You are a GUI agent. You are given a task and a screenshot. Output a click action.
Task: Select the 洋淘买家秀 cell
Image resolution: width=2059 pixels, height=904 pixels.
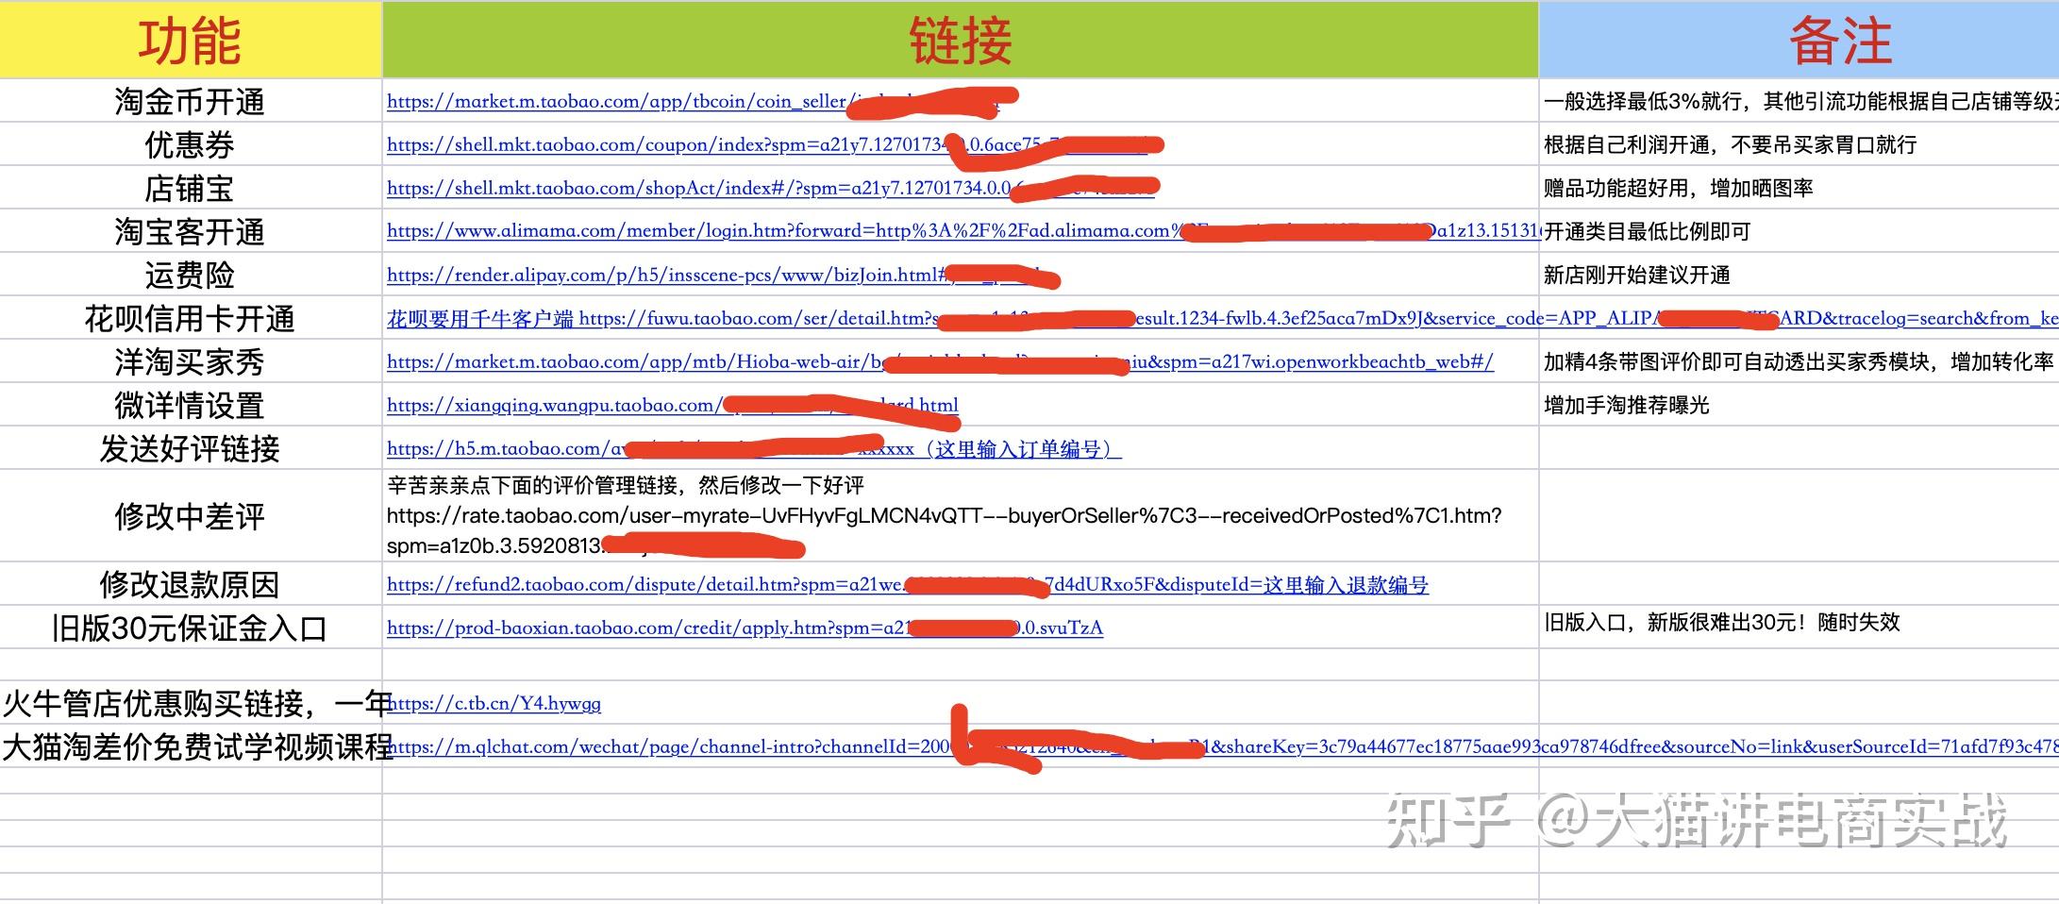click(x=191, y=361)
